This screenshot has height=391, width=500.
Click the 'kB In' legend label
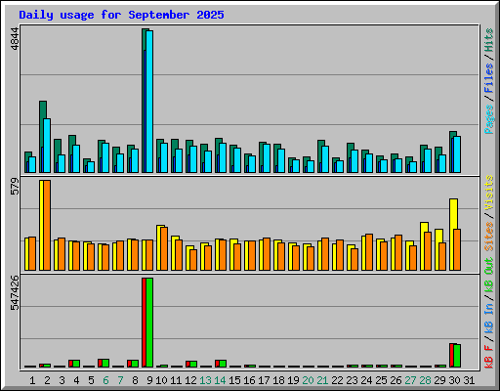[489, 309]
